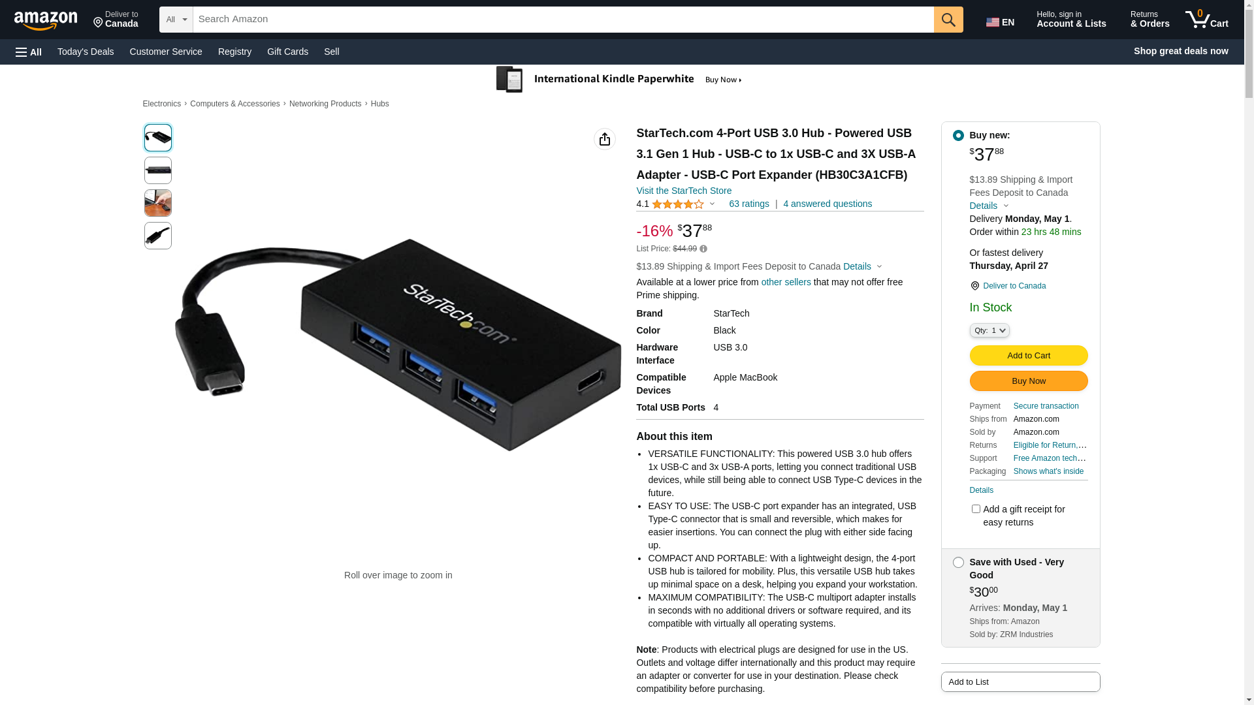Screen dimensions: 1254x705
Task: Visit the StarTech Store link
Action: click(x=684, y=191)
